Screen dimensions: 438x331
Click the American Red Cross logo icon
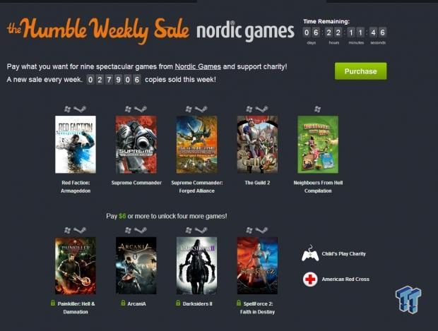pos(310,279)
